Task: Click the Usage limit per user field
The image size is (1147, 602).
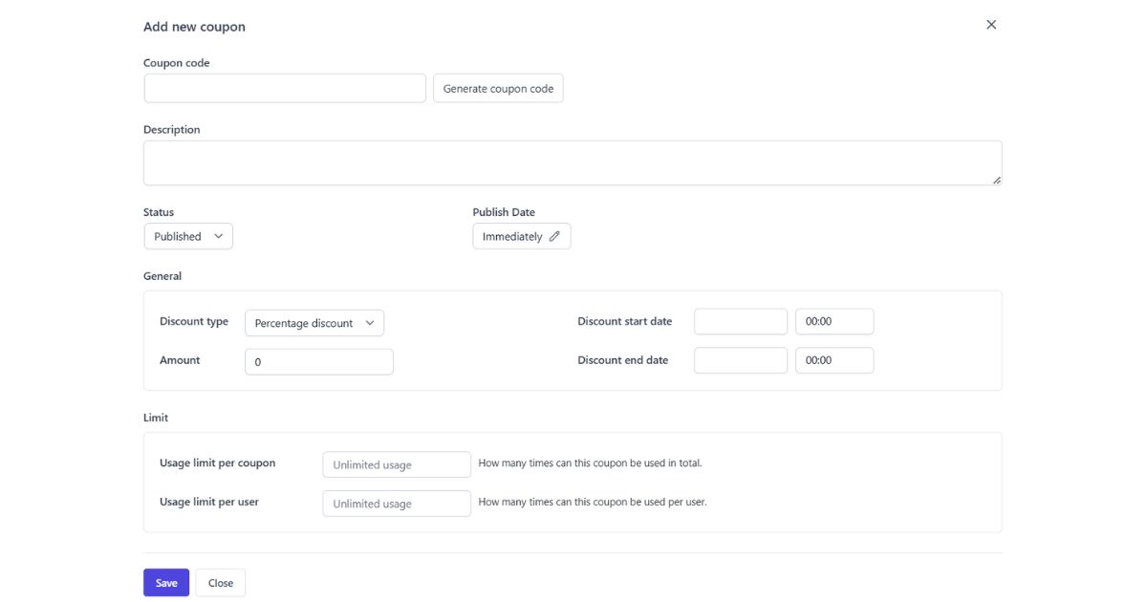Action: [x=396, y=503]
